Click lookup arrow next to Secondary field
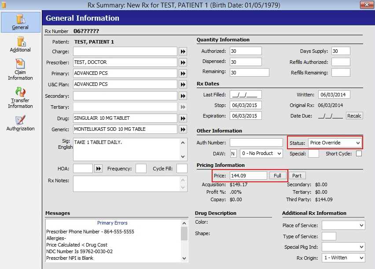The width and height of the screenshot is (375, 269). click(x=183, y=96)
